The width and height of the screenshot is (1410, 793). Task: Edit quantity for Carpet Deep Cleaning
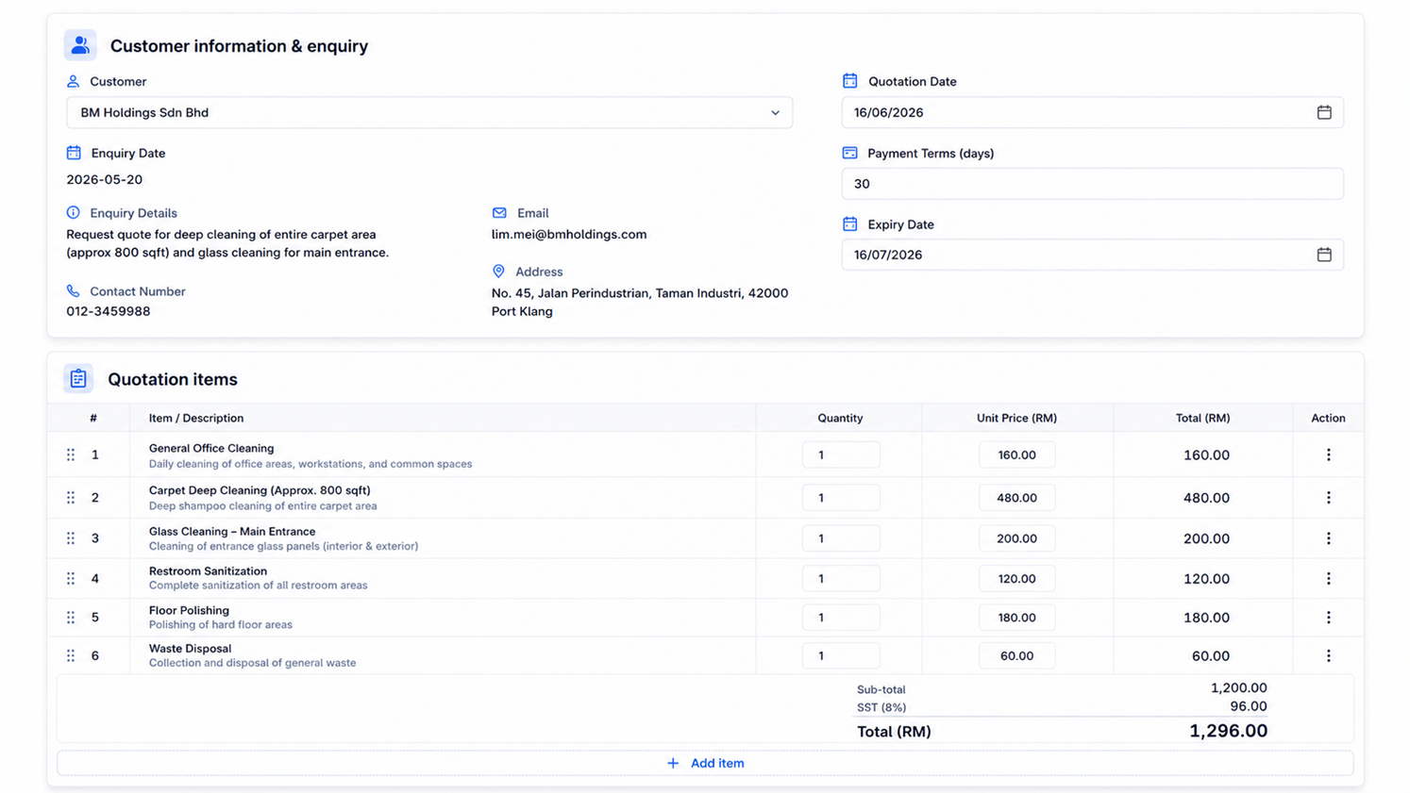(841, 498)
